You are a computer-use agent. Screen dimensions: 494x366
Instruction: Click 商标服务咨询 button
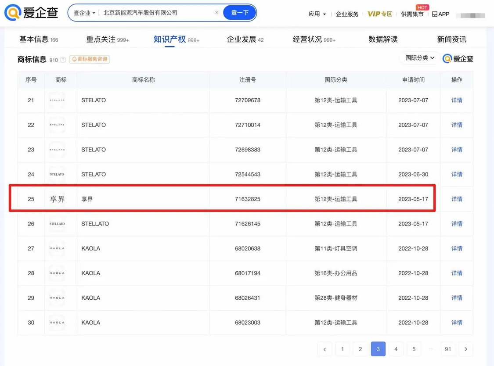[90, 59]
